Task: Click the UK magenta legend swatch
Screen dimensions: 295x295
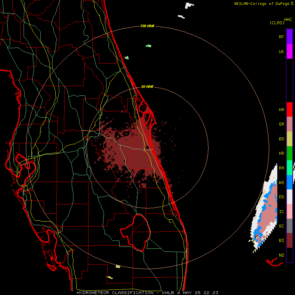Action: [289, 51]
